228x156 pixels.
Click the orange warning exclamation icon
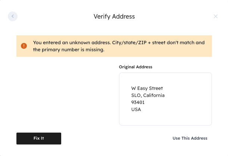coord(24,46)
